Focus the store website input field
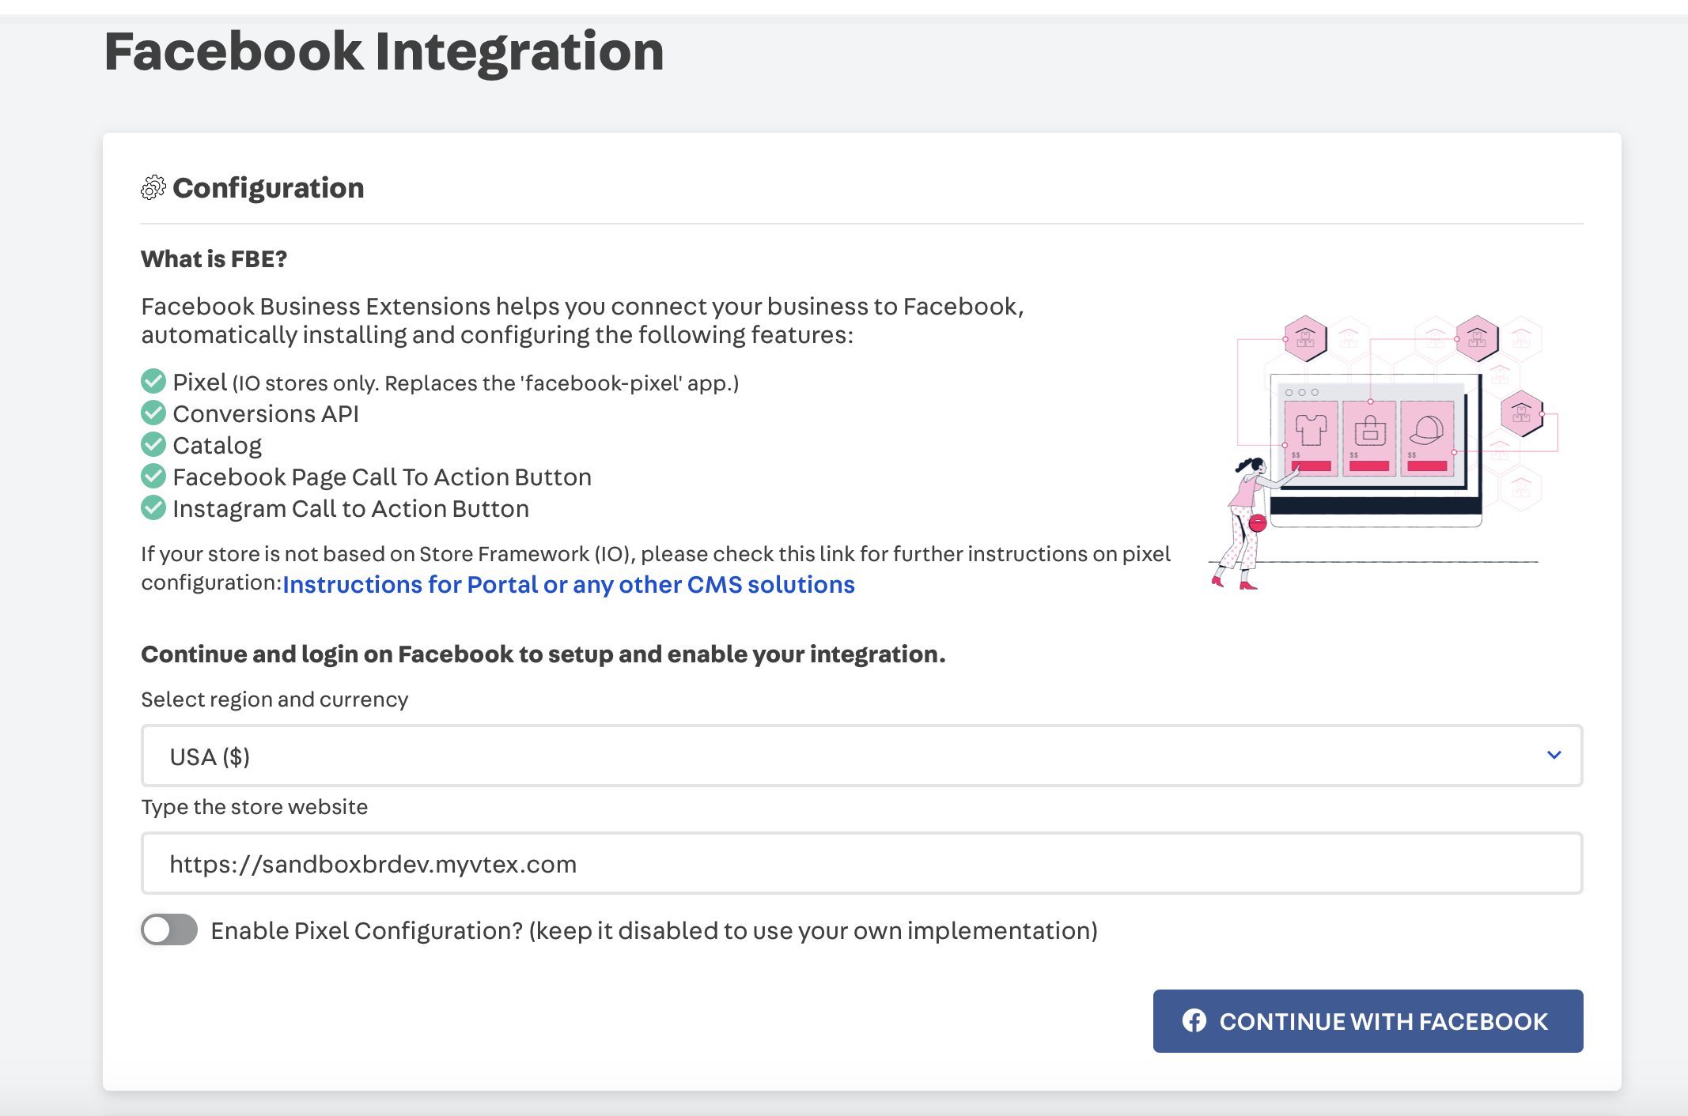Image resolution: width=1688 pixels, height=1116 pixels. (862, 863)
